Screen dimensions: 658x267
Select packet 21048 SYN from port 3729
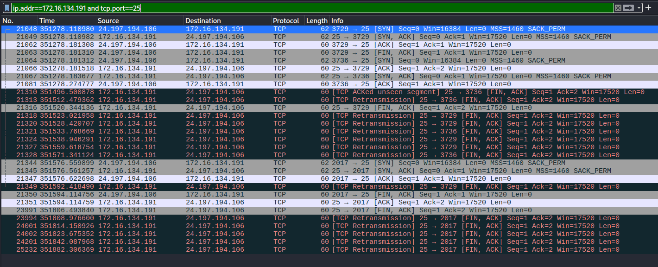point(329,29)
